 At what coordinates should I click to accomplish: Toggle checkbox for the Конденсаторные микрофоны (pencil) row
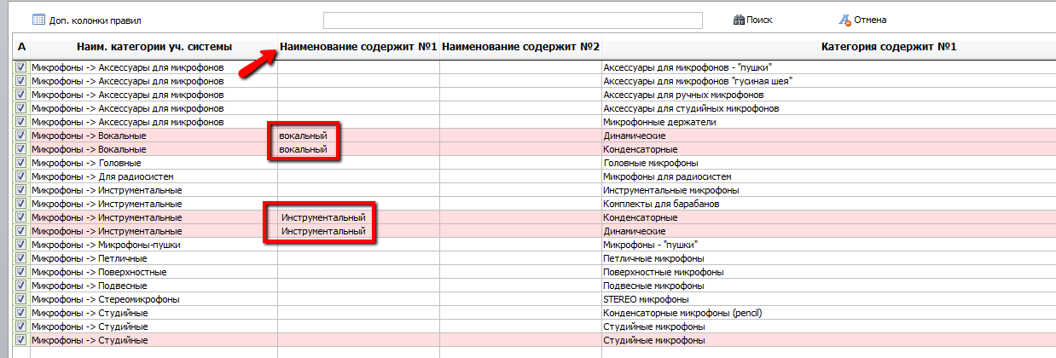(21, 313)
